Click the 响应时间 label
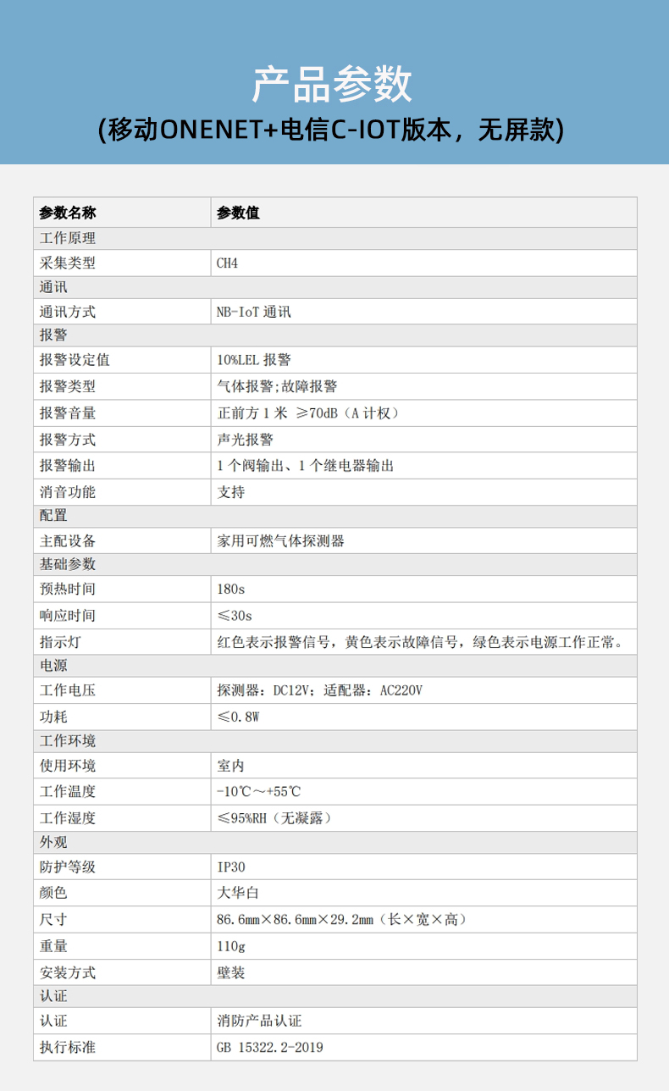The width and height of the screenshot is (669, 1091). 68,615
